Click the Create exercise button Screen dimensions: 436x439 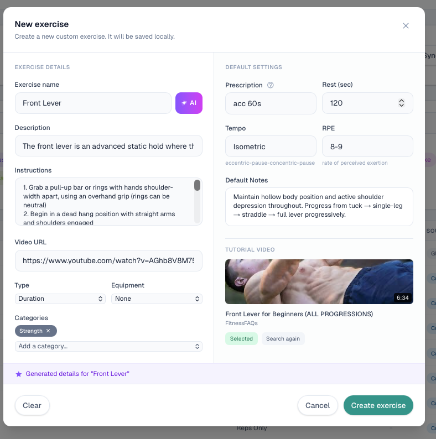378,405
